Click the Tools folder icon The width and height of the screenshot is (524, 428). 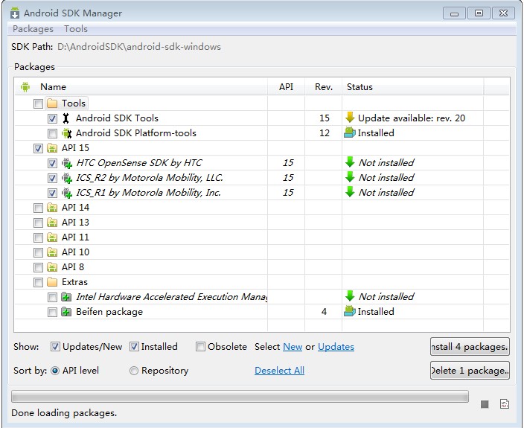coord(52,103)
